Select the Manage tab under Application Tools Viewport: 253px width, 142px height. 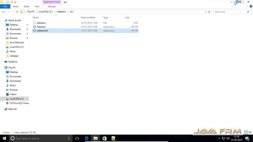point(52,6)
